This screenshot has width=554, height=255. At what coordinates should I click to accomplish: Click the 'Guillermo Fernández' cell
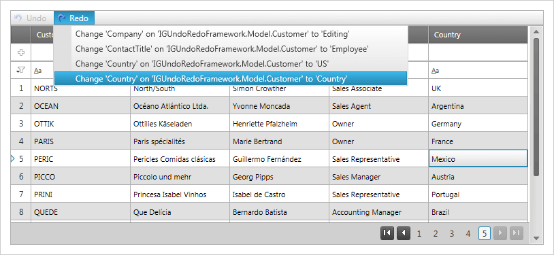pyautogui.click(x=280, y=159)
